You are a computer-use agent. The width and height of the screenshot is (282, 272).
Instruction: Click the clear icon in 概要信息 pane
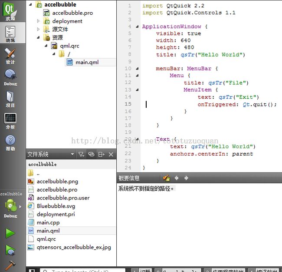[166, 178]
